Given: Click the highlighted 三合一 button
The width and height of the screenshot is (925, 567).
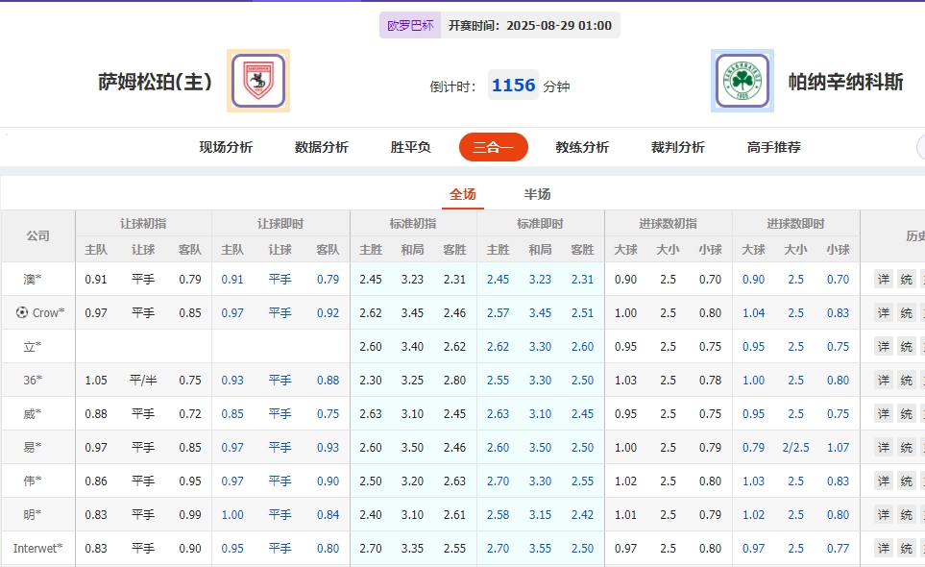Looking at the screenshot, I should pos(493,147).
